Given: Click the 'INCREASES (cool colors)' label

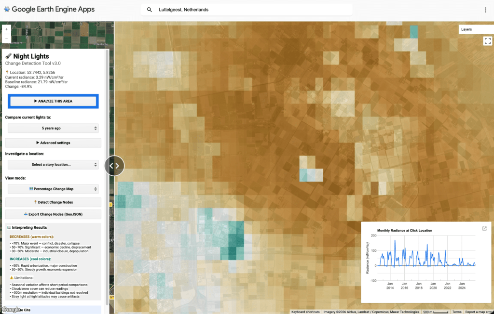Looking at the screenshot, I should coord(30,259).
